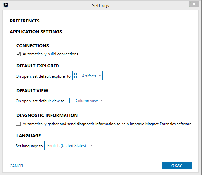Viewport: 202px width, 175px height.
Task: Expand the default explorer Artifacts dropdown arrow
Action: (100, 76)
